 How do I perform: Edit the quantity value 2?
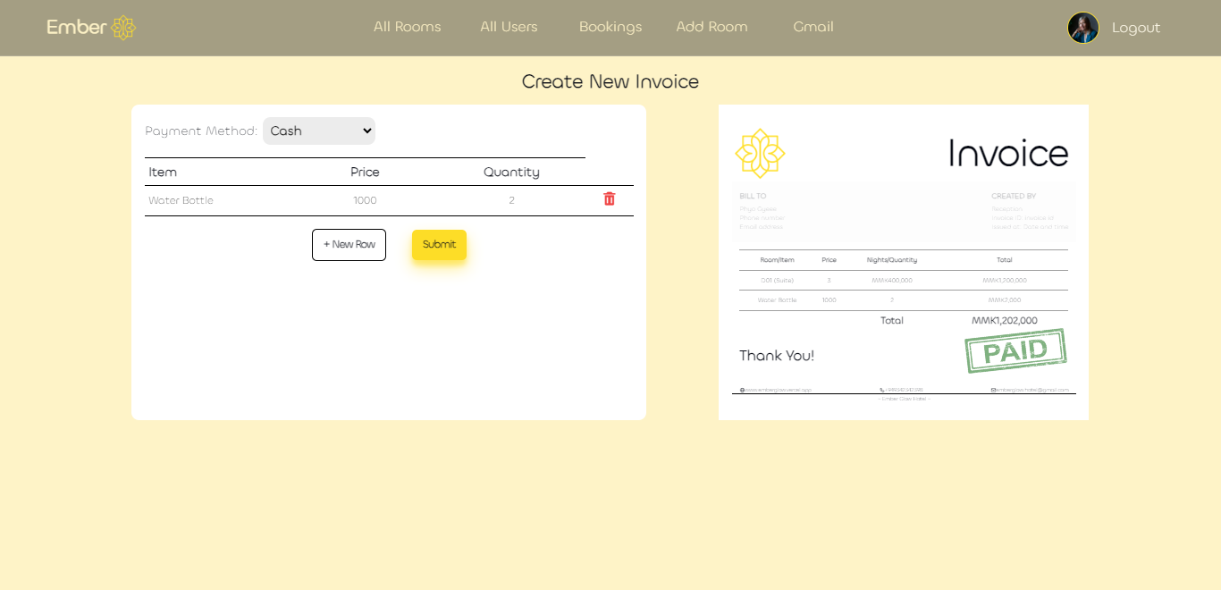pyautogui.click(x=511, y=200)
